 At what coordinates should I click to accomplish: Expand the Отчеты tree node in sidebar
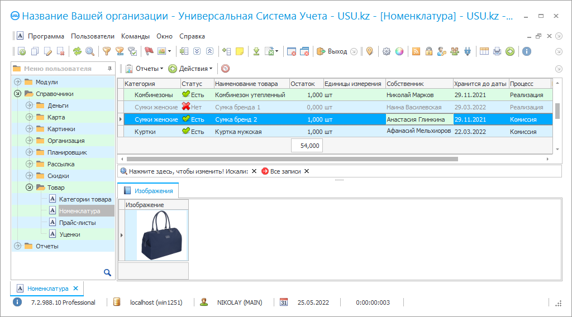(x=17, y=246)
